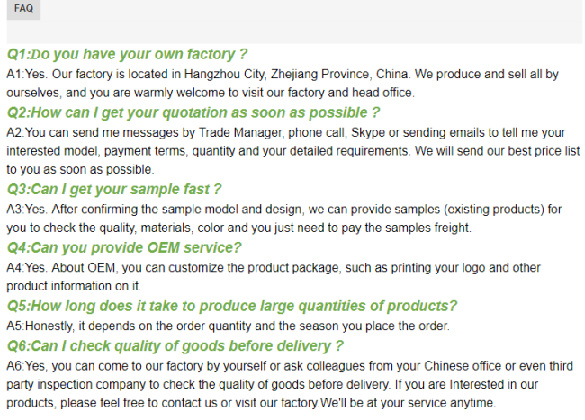
Task: Click the A3 answer about sample model
Action: click(283, 219)
